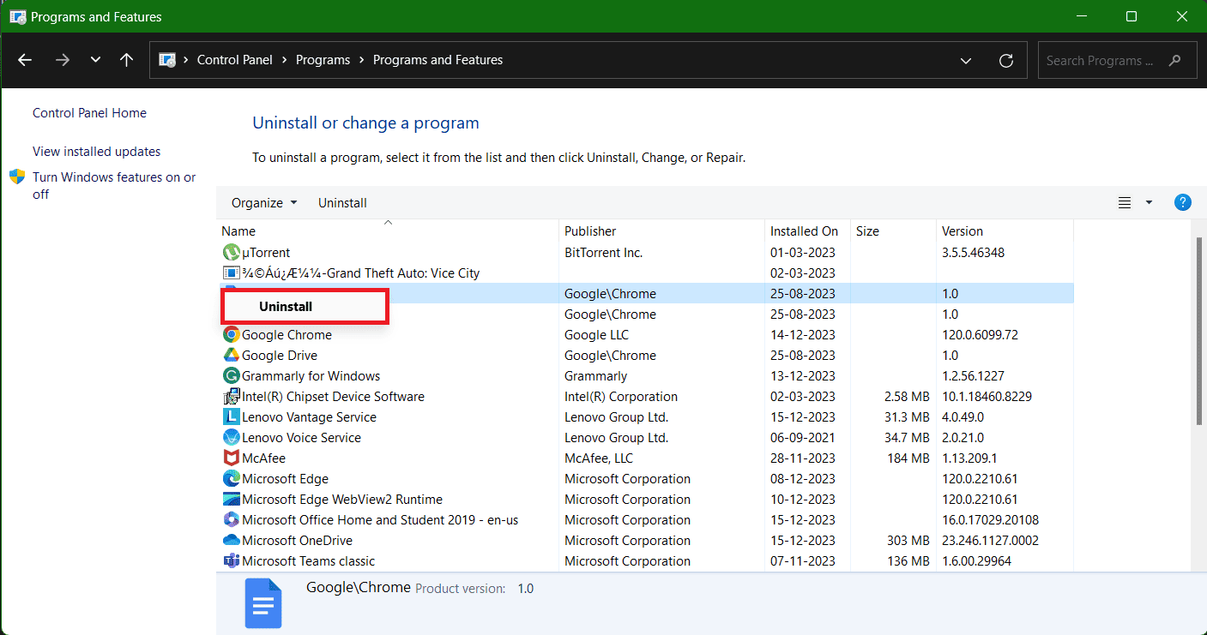Click the Microsoft Office Home and Student icon
The image size is (1207, 635).
(231, 520)
